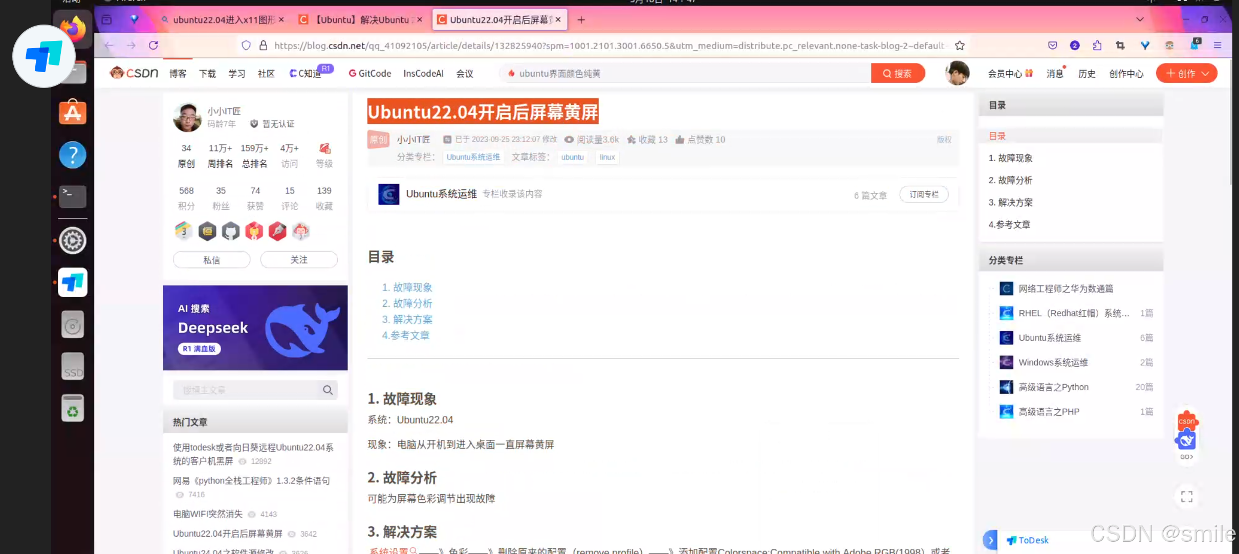
Task: Toggle subscription via 订阅专栏 button
Action: pos(924,194)
